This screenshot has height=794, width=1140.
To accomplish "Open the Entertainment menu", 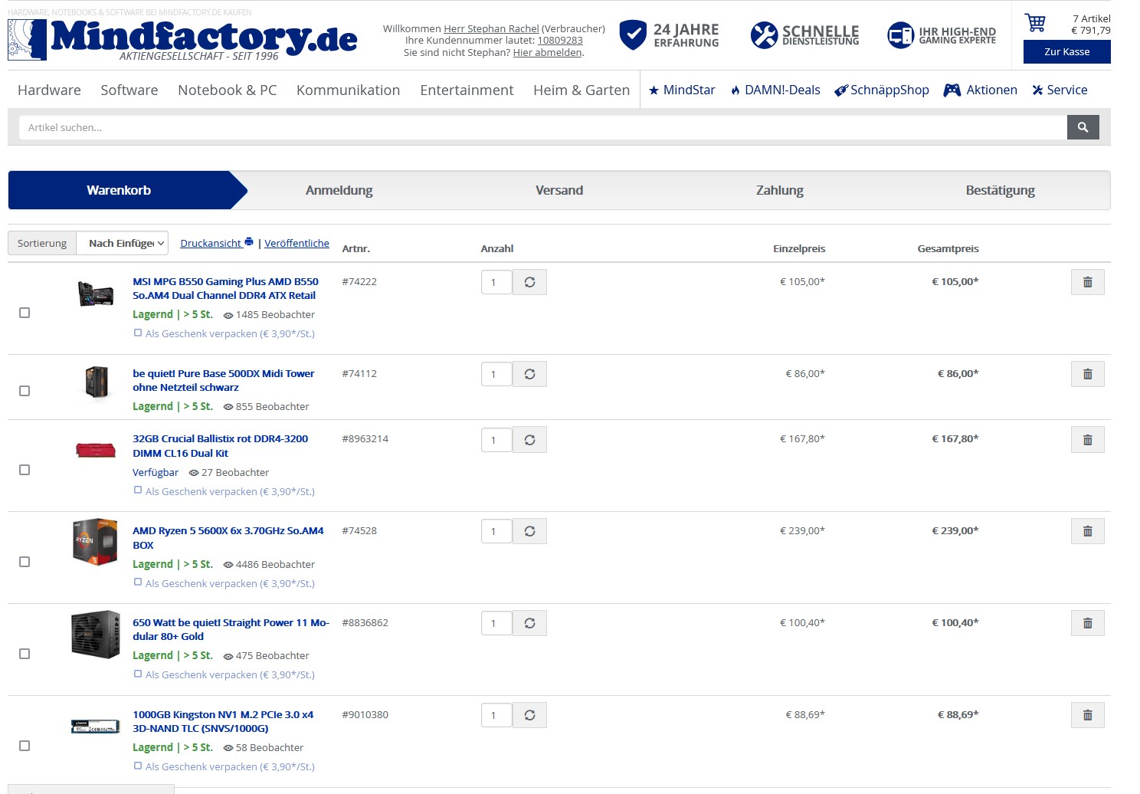I will (467, 90).
